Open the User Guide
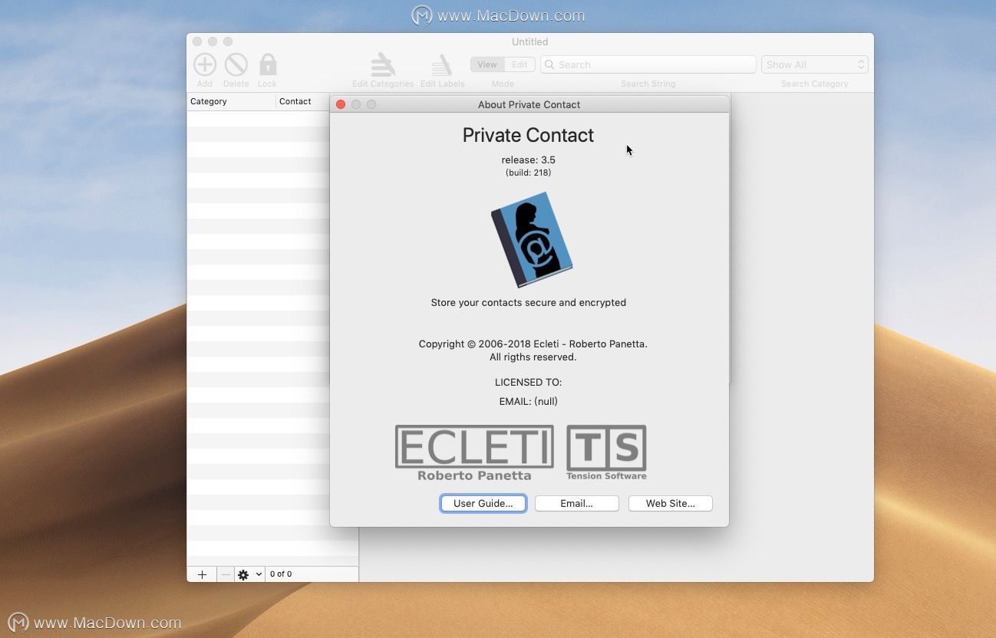 (483, 503)
